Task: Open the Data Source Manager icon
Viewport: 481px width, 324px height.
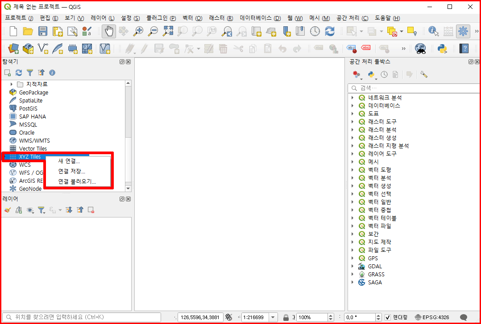Action: click(x=13, y=49)
